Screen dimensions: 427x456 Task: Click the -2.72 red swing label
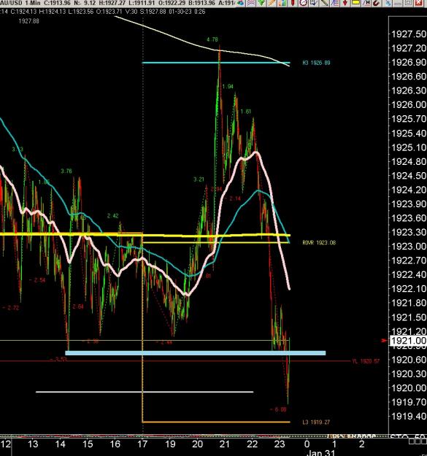[x=11, y=308]
